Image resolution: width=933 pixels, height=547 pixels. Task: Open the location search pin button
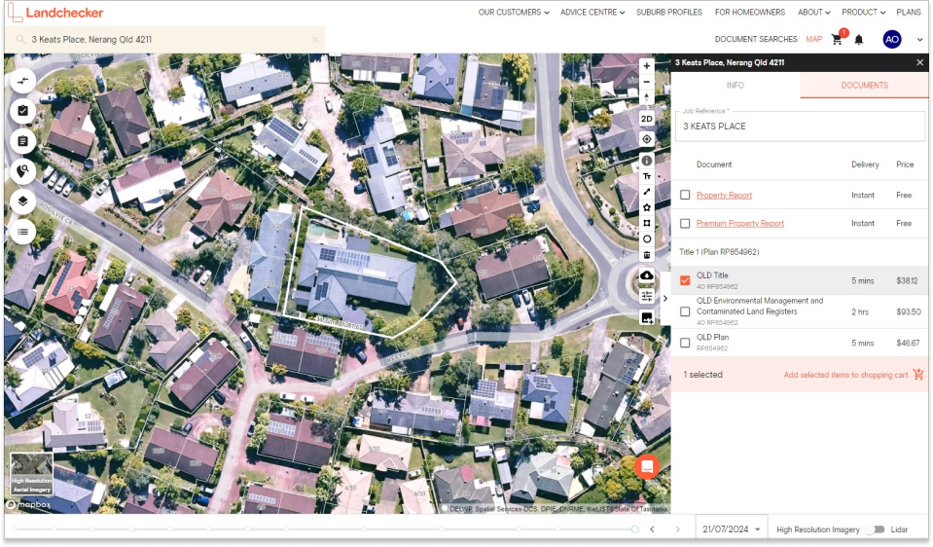point(23,171)
